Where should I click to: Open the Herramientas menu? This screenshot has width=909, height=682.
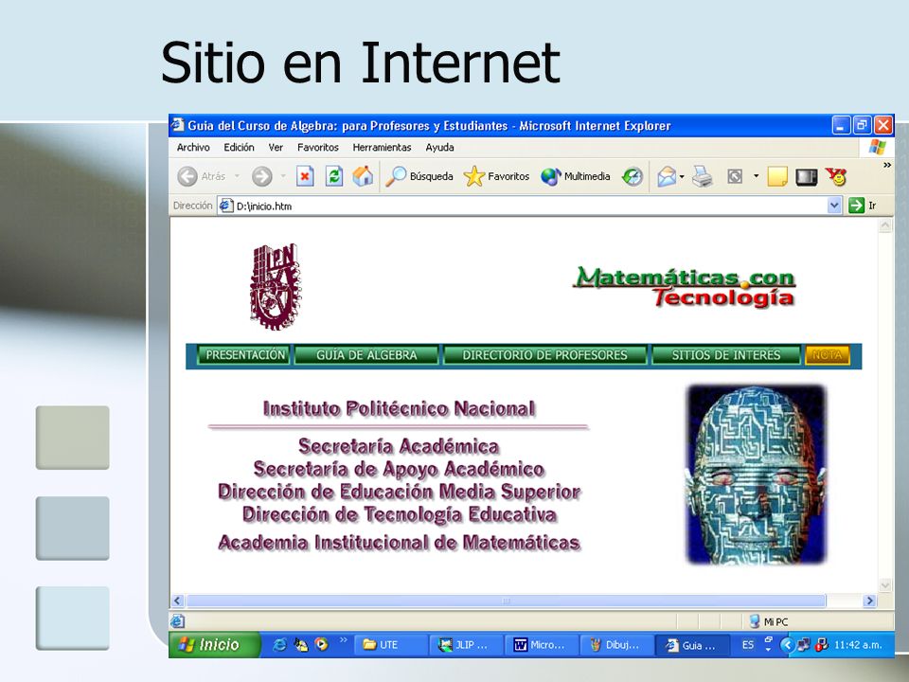pos(382,148)
